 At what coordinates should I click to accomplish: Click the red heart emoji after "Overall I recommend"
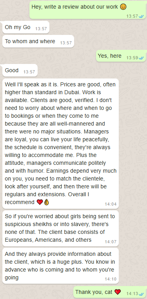tap(40, 202)
